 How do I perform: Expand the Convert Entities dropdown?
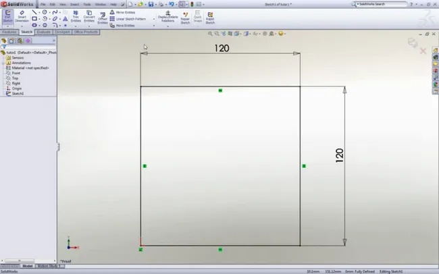[89, 26]
